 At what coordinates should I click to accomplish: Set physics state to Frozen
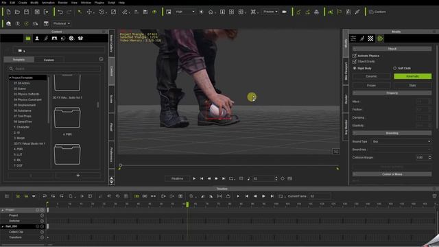[x=371, y=85]
